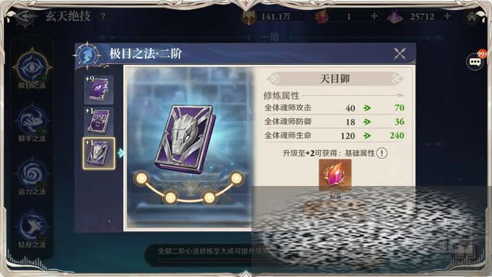Tap the red crystal material icon
The height and width of the screenshot is (277, 492).
point(335,174)
